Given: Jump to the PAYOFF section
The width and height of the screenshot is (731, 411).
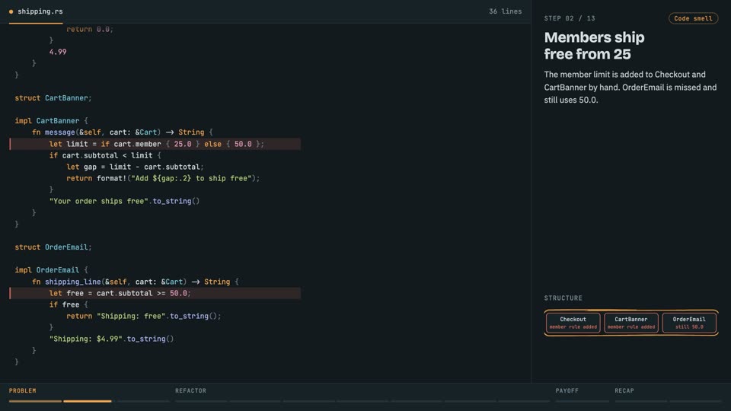Looking at the screenshot, I should (x=567, y=390).
